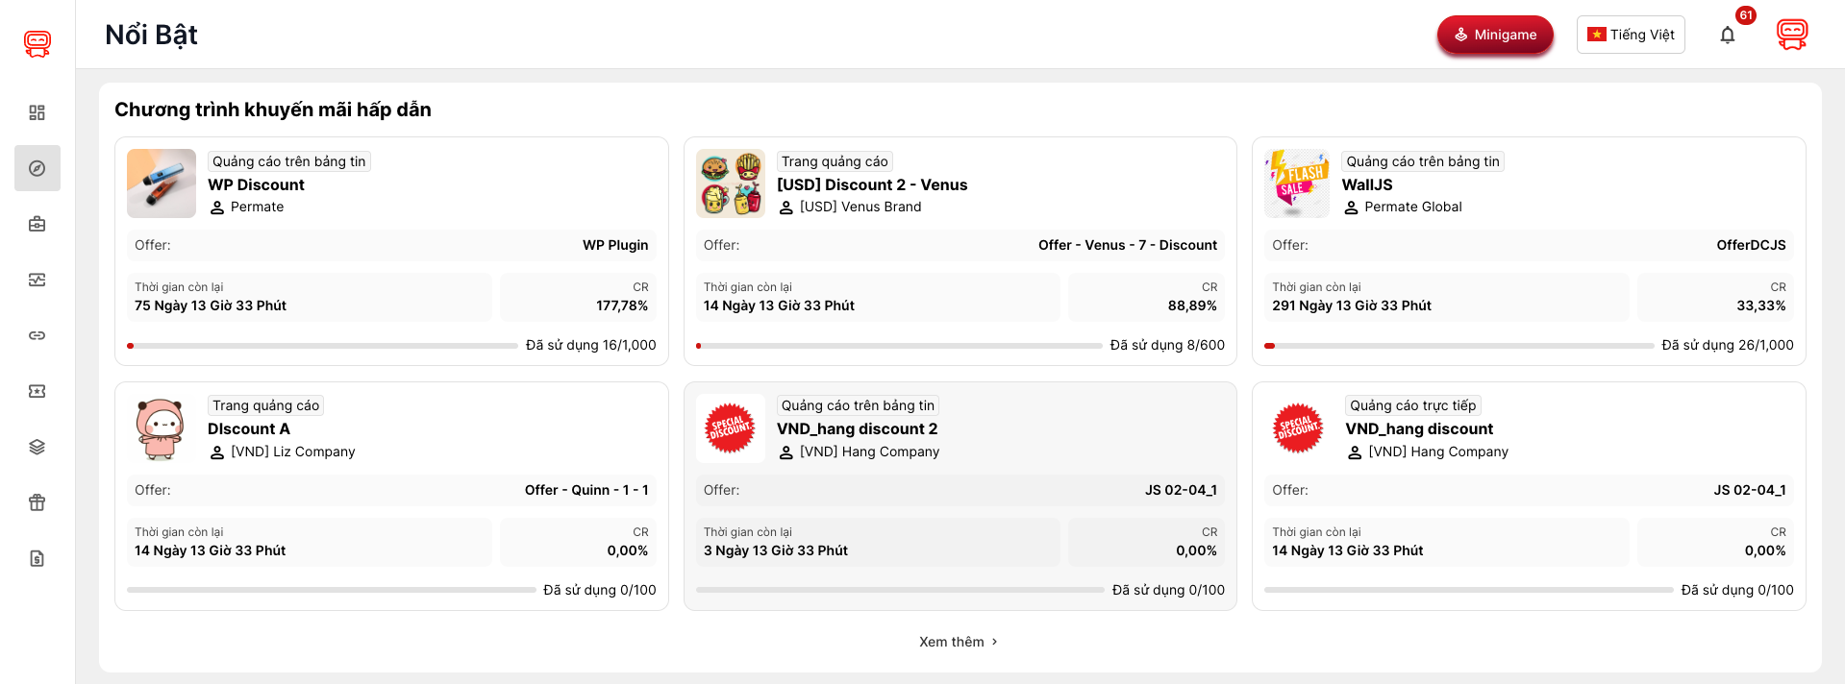Click the robot profile avatar at top right

[1791, 35]
